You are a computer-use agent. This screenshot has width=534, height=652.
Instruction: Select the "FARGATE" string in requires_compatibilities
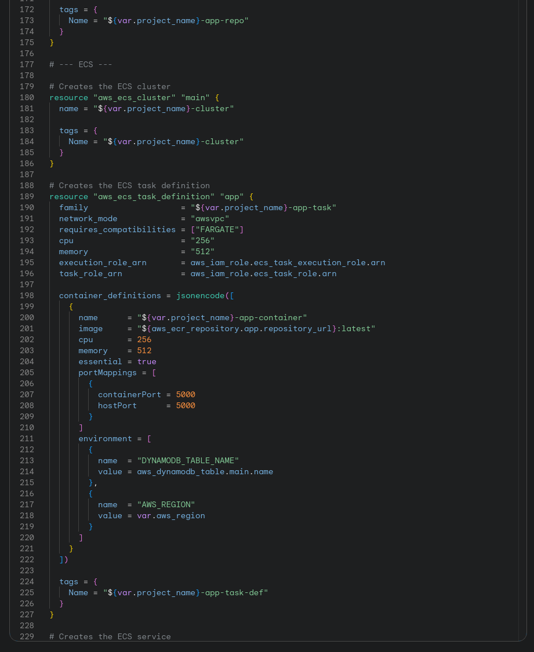(216, 229)
